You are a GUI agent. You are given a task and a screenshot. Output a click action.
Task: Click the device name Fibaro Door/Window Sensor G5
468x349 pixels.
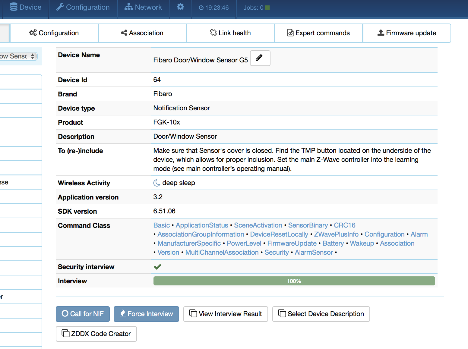(x=201, y=60)
